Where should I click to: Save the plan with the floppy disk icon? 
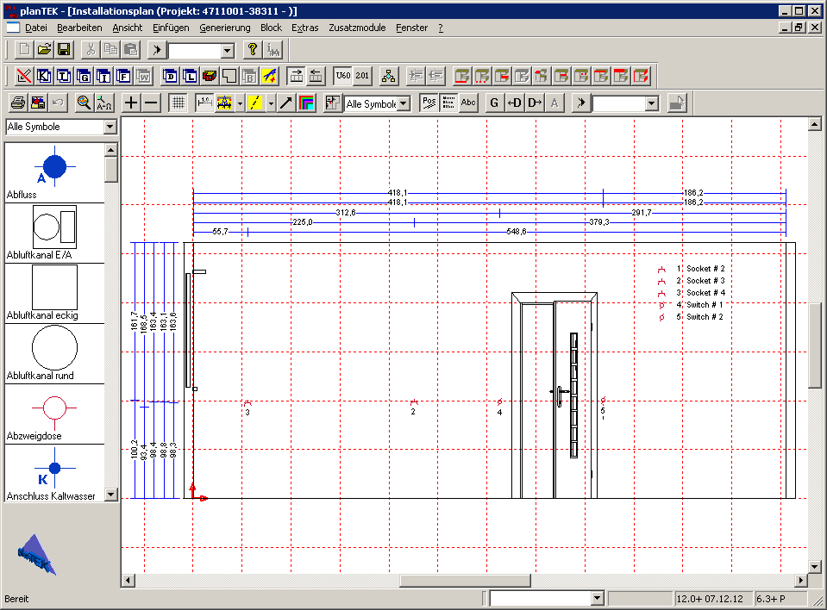click(x=64, y=50)
